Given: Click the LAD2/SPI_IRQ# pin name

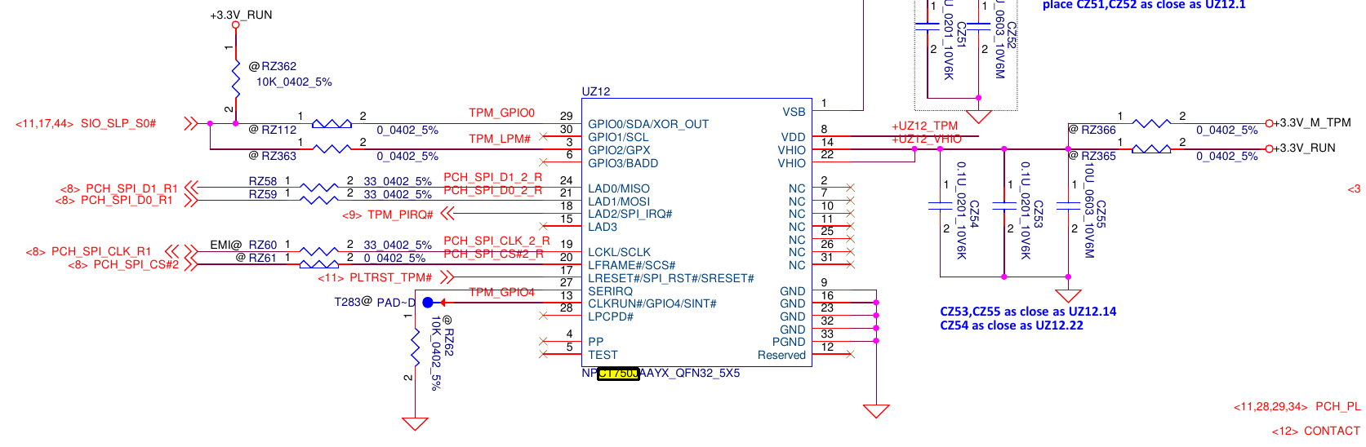Looking at the screenshot, I should click(x=630, y=214).
